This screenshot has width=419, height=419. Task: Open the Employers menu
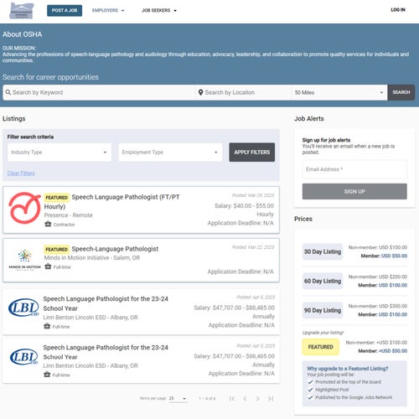click(x=108, y=10)
